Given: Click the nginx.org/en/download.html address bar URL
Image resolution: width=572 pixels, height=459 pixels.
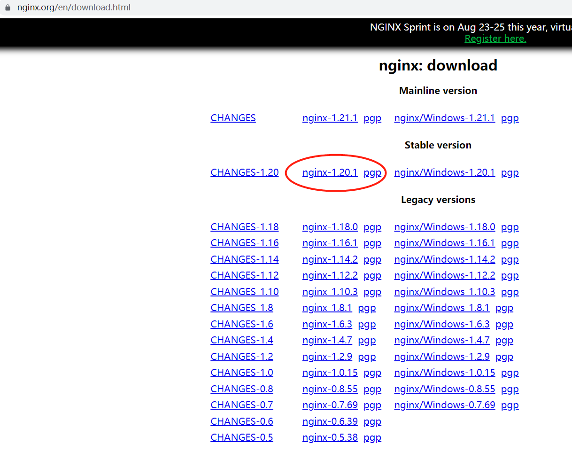Looking at the screenshot, I should [74, 8].
